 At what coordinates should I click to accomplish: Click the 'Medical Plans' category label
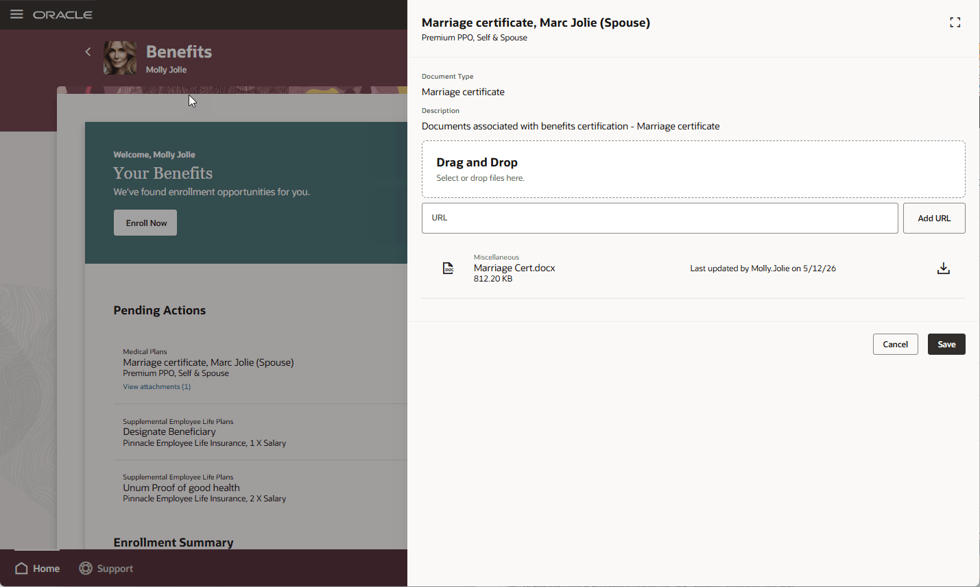pyautogui.click(x=145, y=351)
